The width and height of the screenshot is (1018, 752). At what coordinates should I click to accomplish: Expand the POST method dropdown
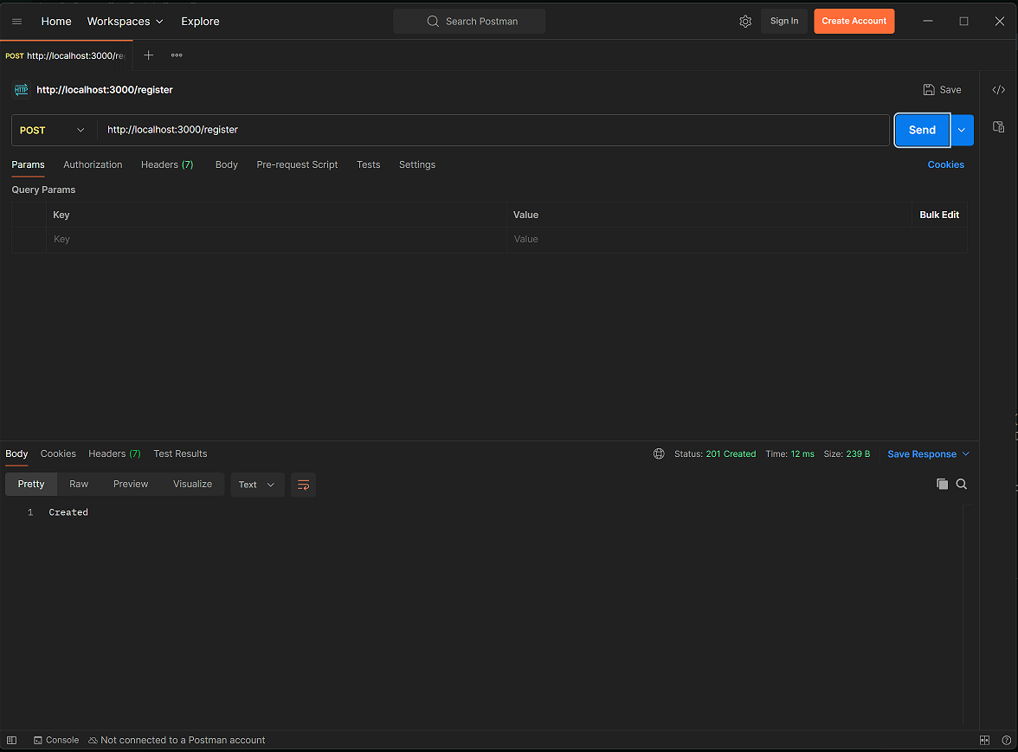coord(54,130)
